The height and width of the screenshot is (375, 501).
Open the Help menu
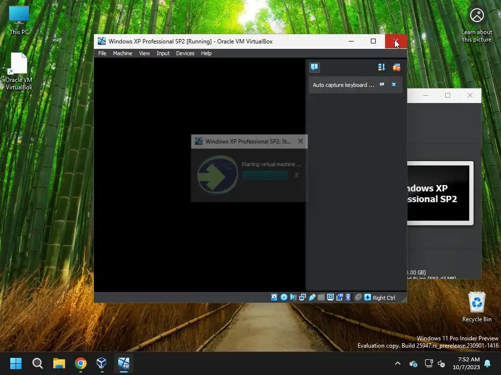click(206, 53)
